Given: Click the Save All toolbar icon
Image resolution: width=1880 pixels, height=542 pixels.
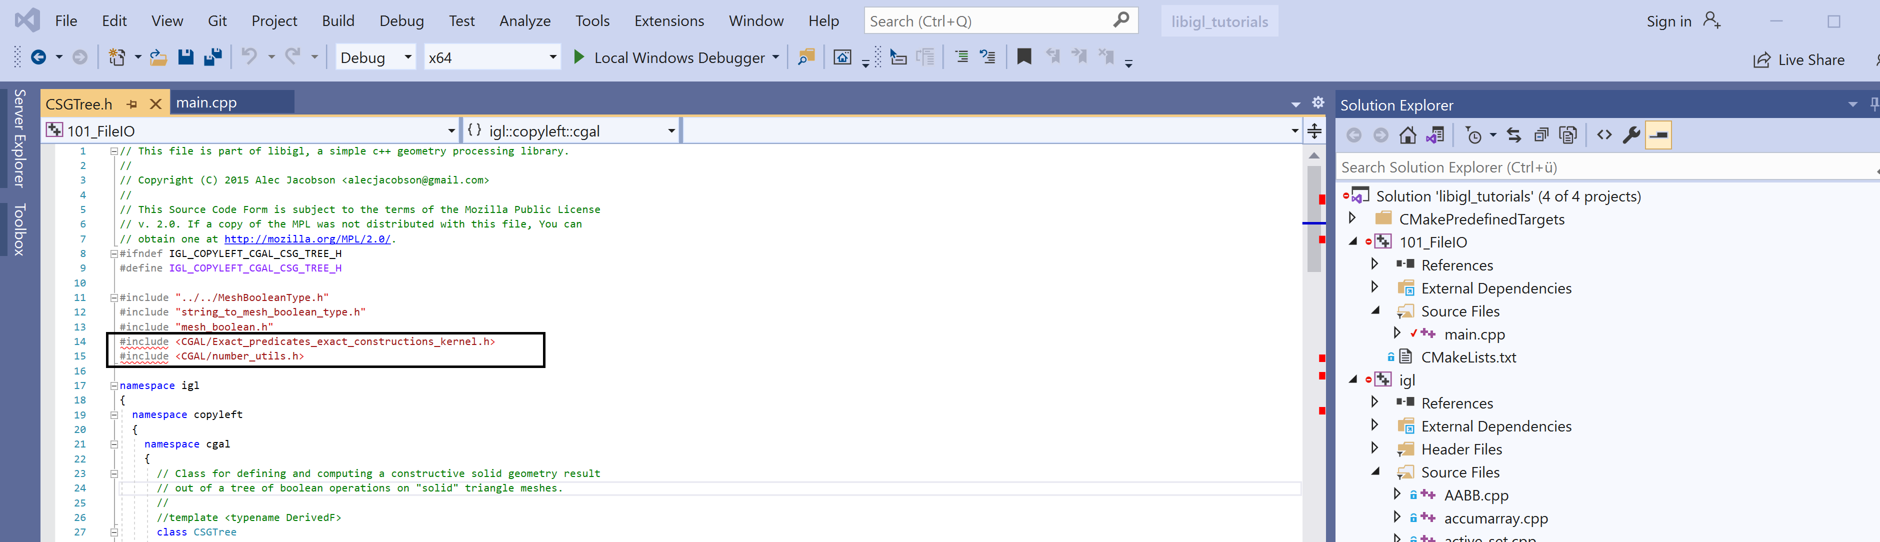Looking at the screenshot, I should click(x=213, y=57).
